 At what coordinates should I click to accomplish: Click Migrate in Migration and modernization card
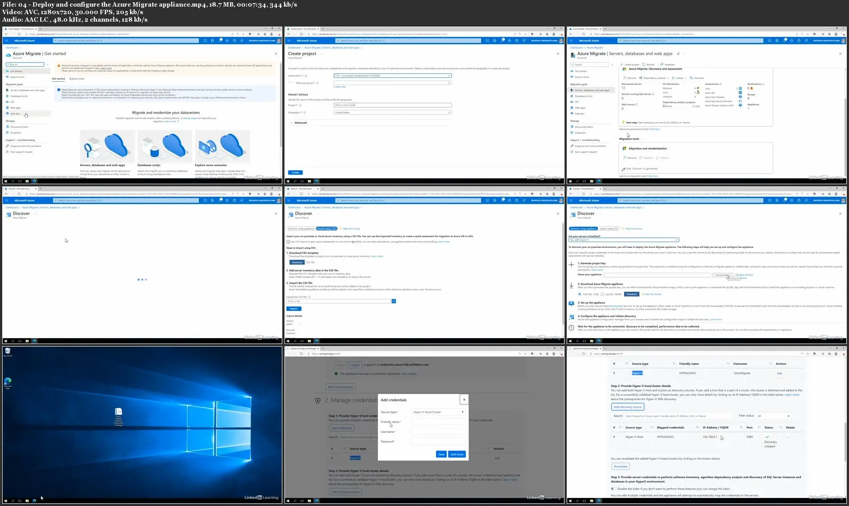(662, 158)
